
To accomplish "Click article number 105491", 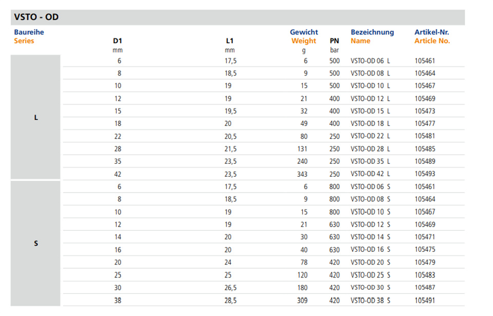I will point(425,300).
